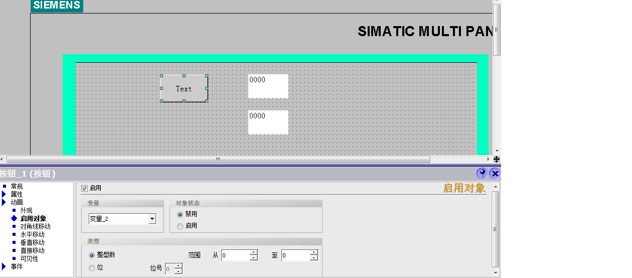Click the four-arrow pan icon beside scrollbar
Viewport: 632px width, 278px height.
pyautogui.click(x=497, y=159)
